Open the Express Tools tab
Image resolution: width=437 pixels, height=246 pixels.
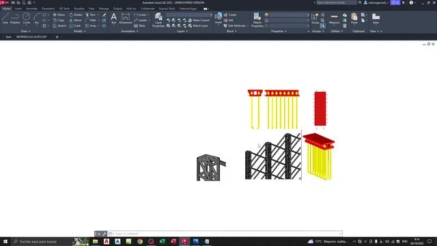[x=167, y=9]
